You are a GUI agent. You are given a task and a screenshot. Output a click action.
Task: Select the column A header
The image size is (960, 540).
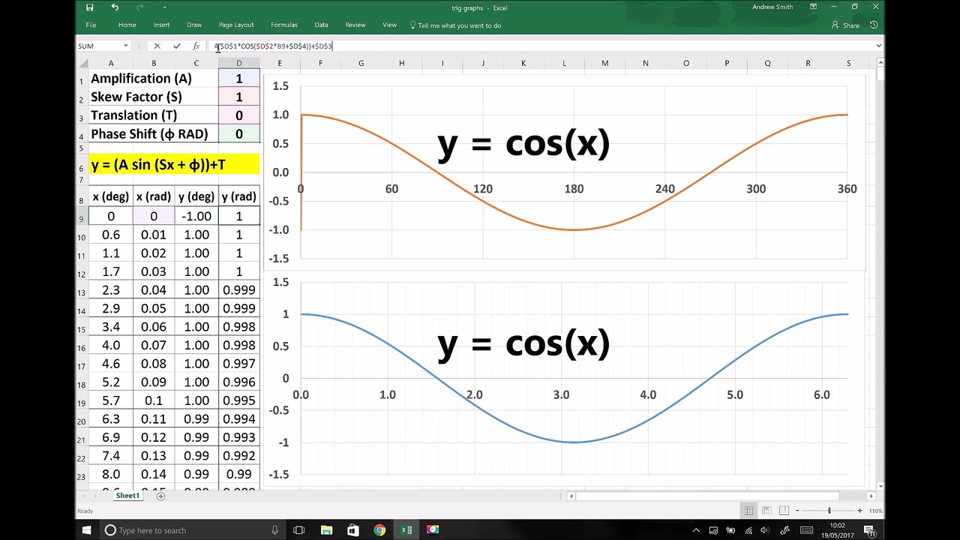(x=111, y=63)
